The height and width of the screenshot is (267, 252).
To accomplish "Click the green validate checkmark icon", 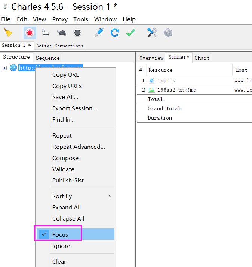I will pos(130,33).
